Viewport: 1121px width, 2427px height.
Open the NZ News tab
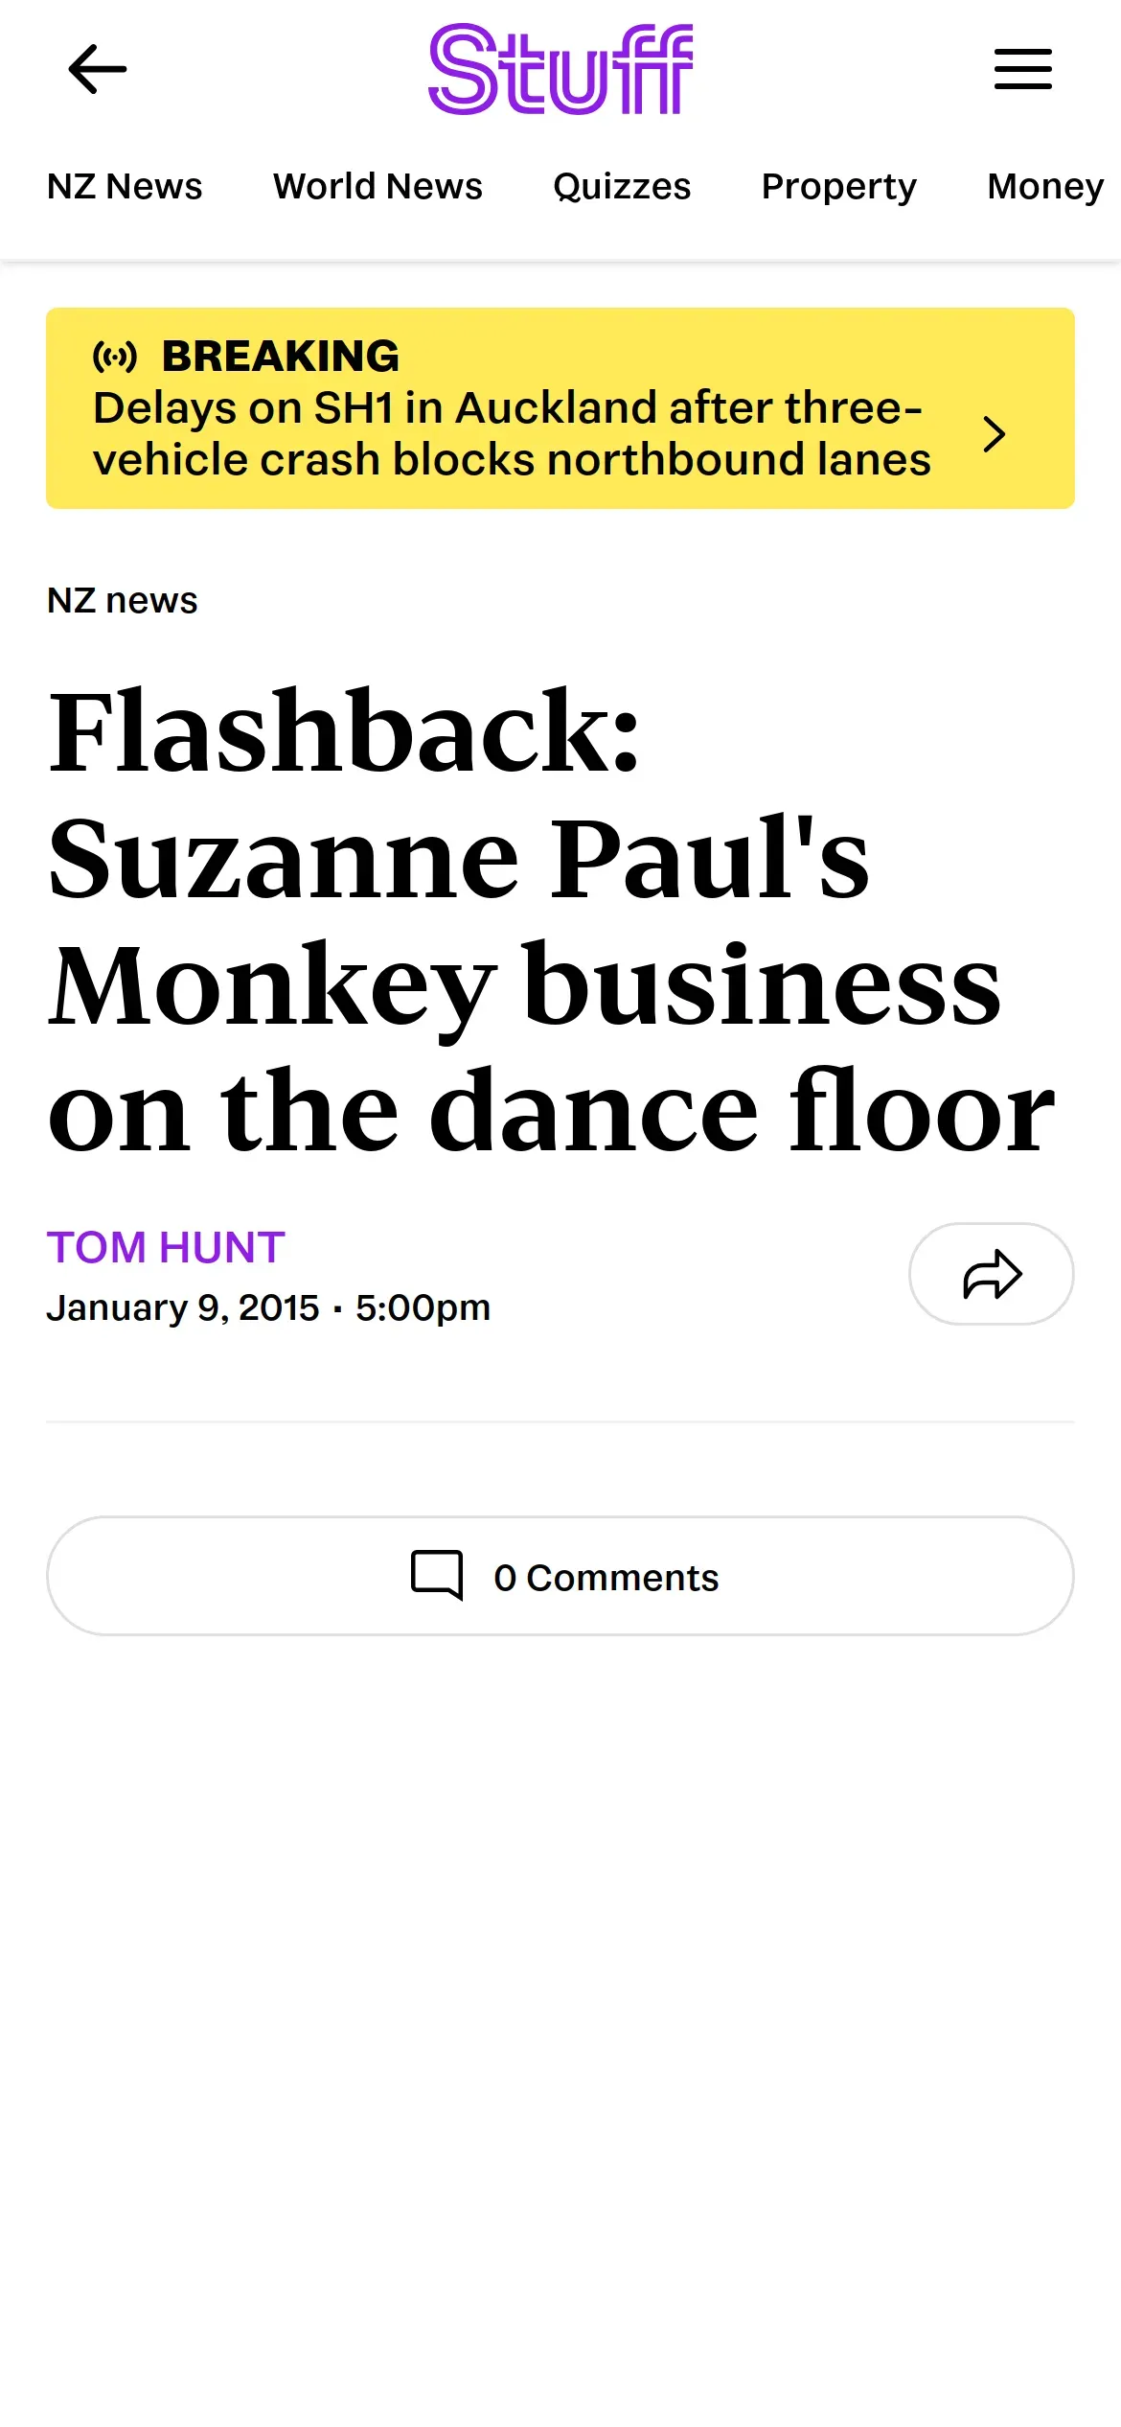click(x=125, y=186)
